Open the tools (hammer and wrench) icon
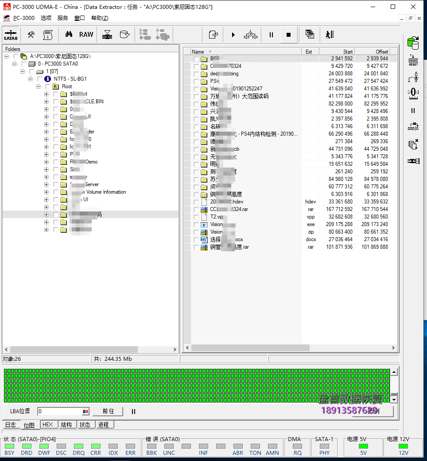The width and height of the screenshot is (427, 461). (31, 35)
